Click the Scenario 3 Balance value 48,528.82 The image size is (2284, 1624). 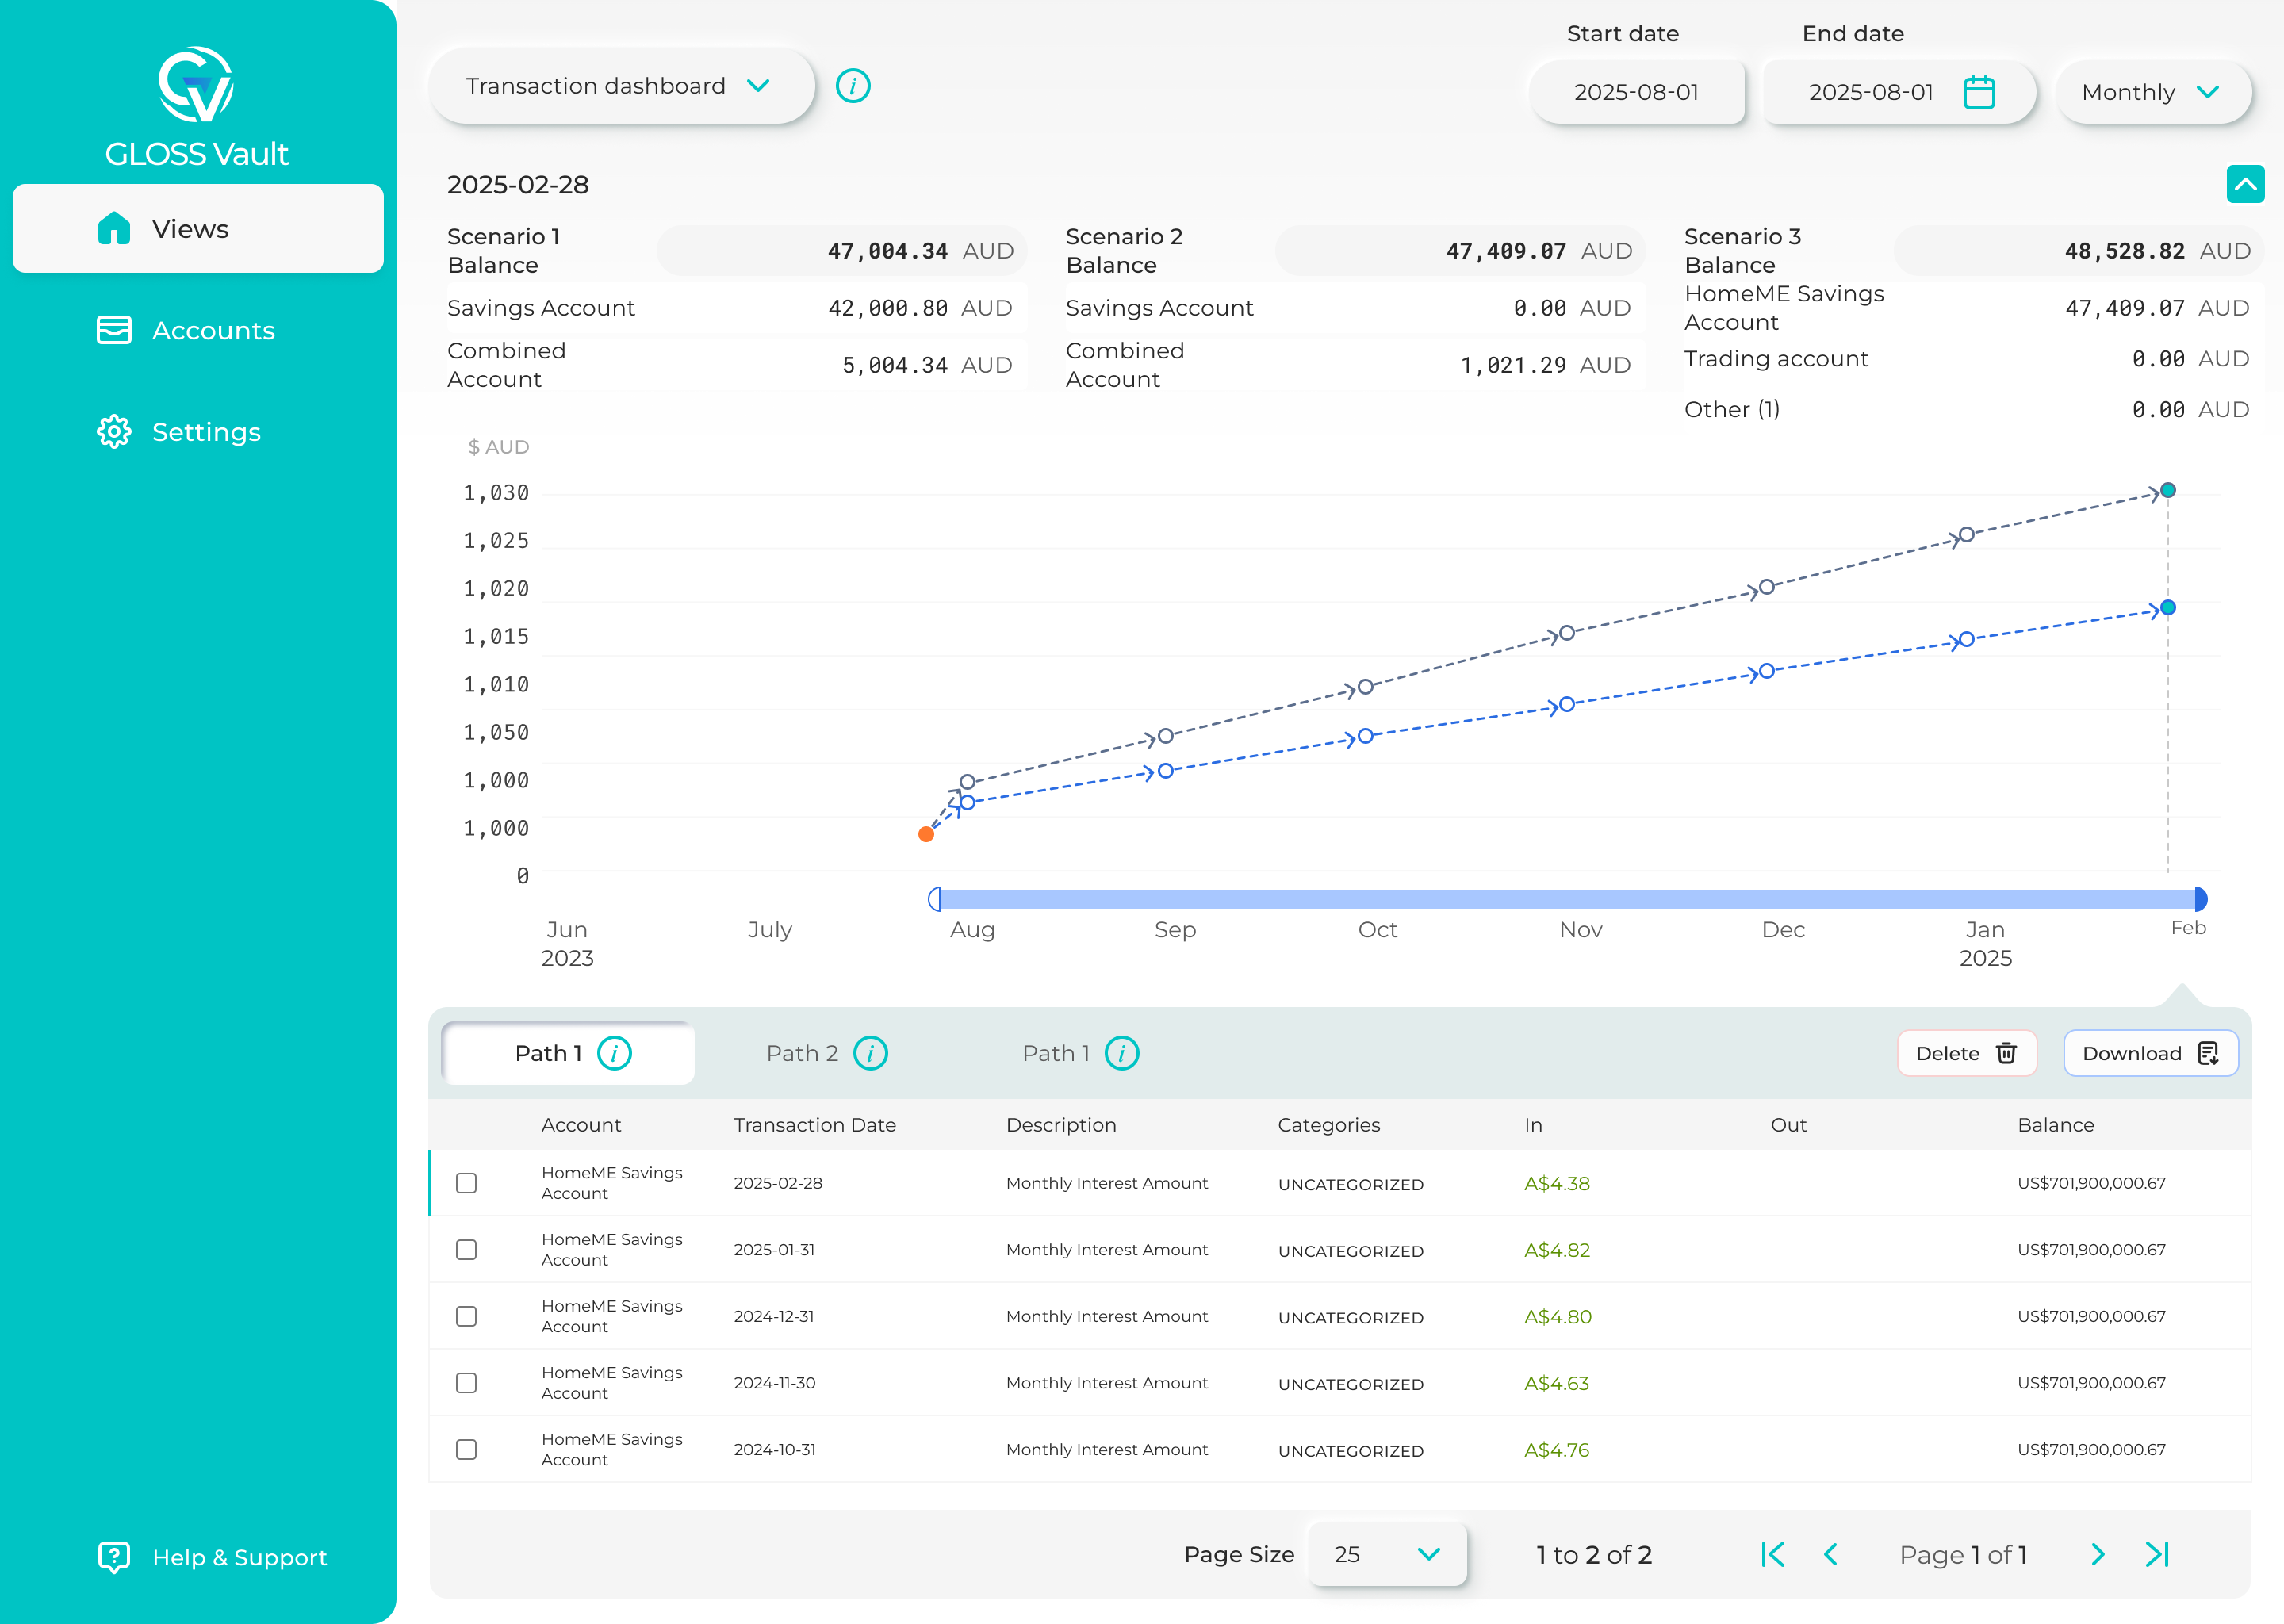point(2124,251)
